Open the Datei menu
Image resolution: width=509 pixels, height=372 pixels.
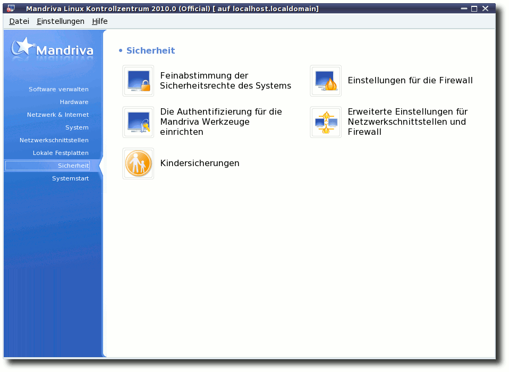click(x=19, y=21)
